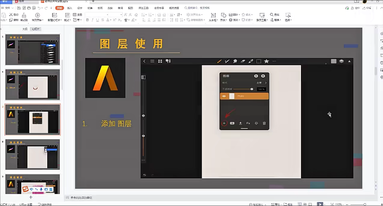Center align text

tap(149, 20)
